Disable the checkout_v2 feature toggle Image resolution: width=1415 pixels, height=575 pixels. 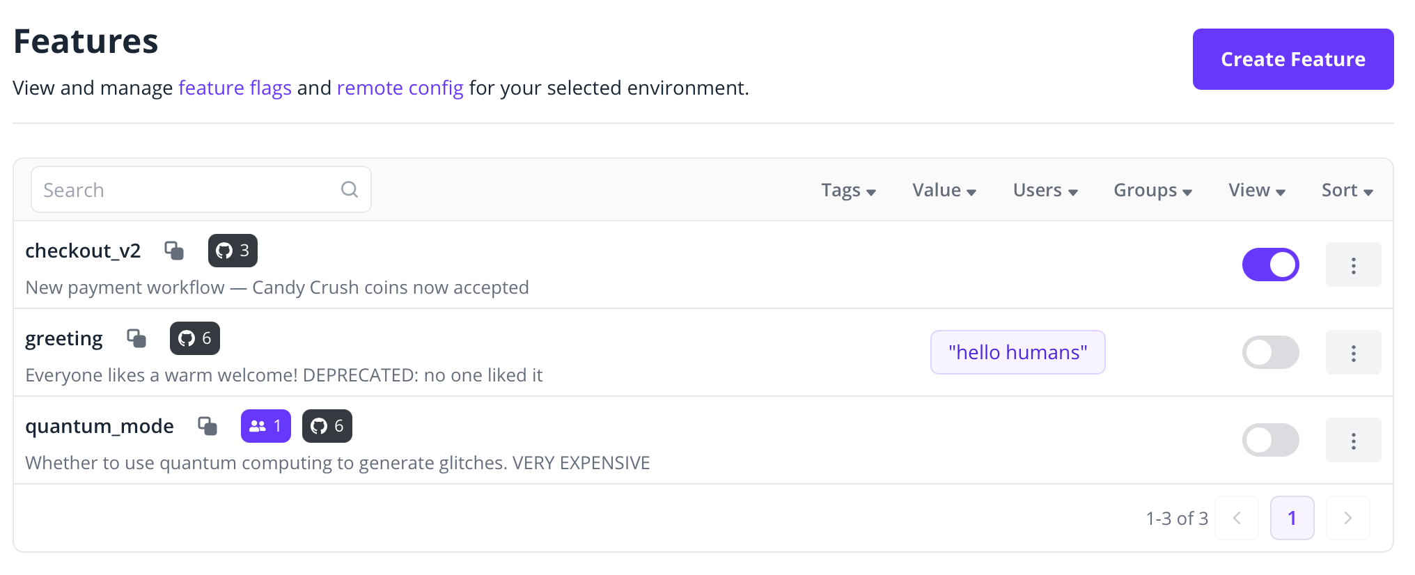point(1270,265)
